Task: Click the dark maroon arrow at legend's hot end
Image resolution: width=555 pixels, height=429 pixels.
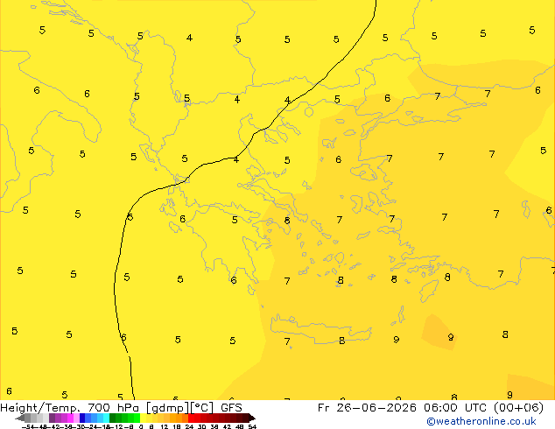Action: point(252,418)
